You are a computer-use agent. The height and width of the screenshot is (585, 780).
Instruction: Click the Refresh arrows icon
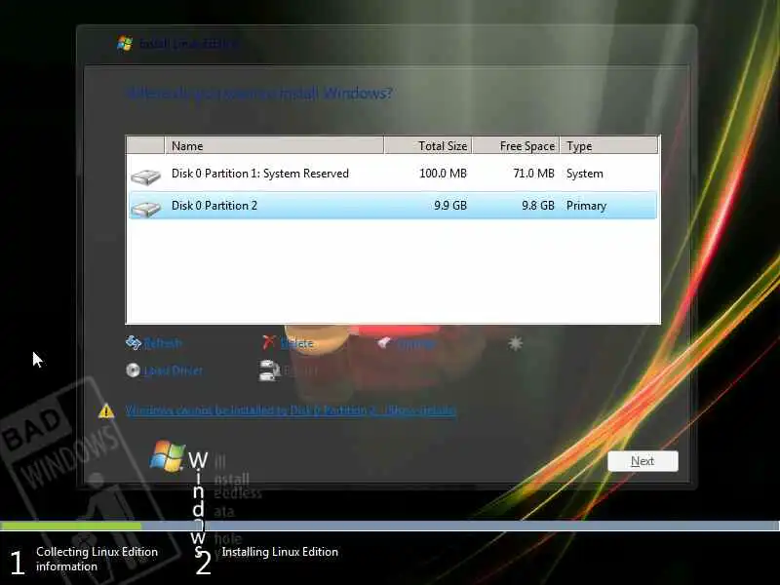[x=134, y=343]
